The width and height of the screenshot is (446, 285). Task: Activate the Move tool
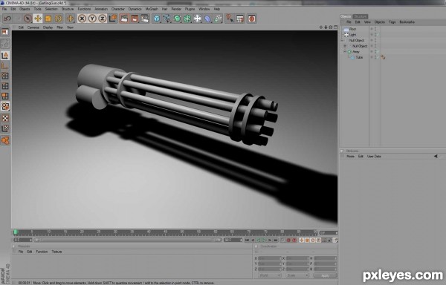[x=38, y=19]
